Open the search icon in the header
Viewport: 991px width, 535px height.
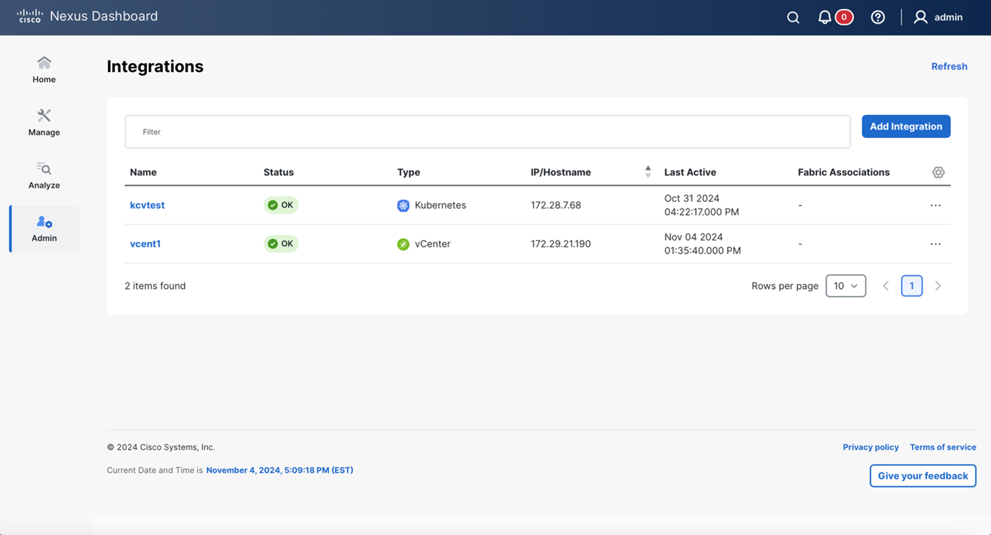click(x=793, y=17)
